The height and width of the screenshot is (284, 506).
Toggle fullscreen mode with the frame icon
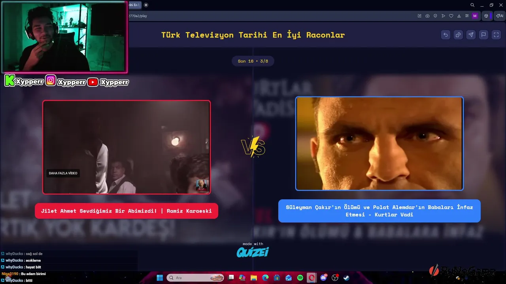click(x=496, y=35)
